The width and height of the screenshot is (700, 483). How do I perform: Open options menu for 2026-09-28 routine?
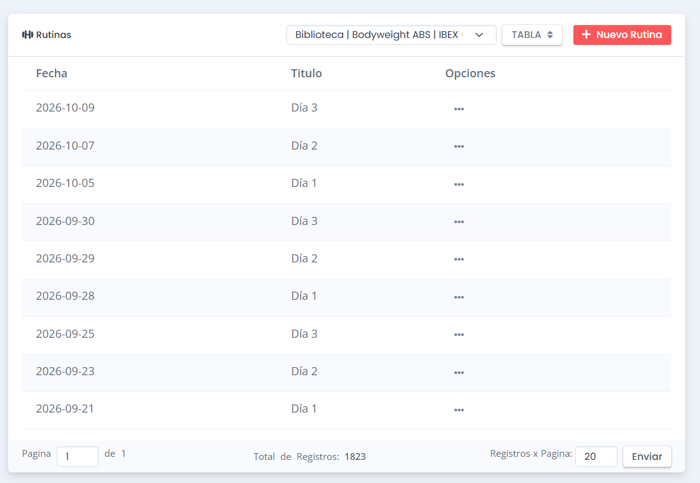point(459,297)
